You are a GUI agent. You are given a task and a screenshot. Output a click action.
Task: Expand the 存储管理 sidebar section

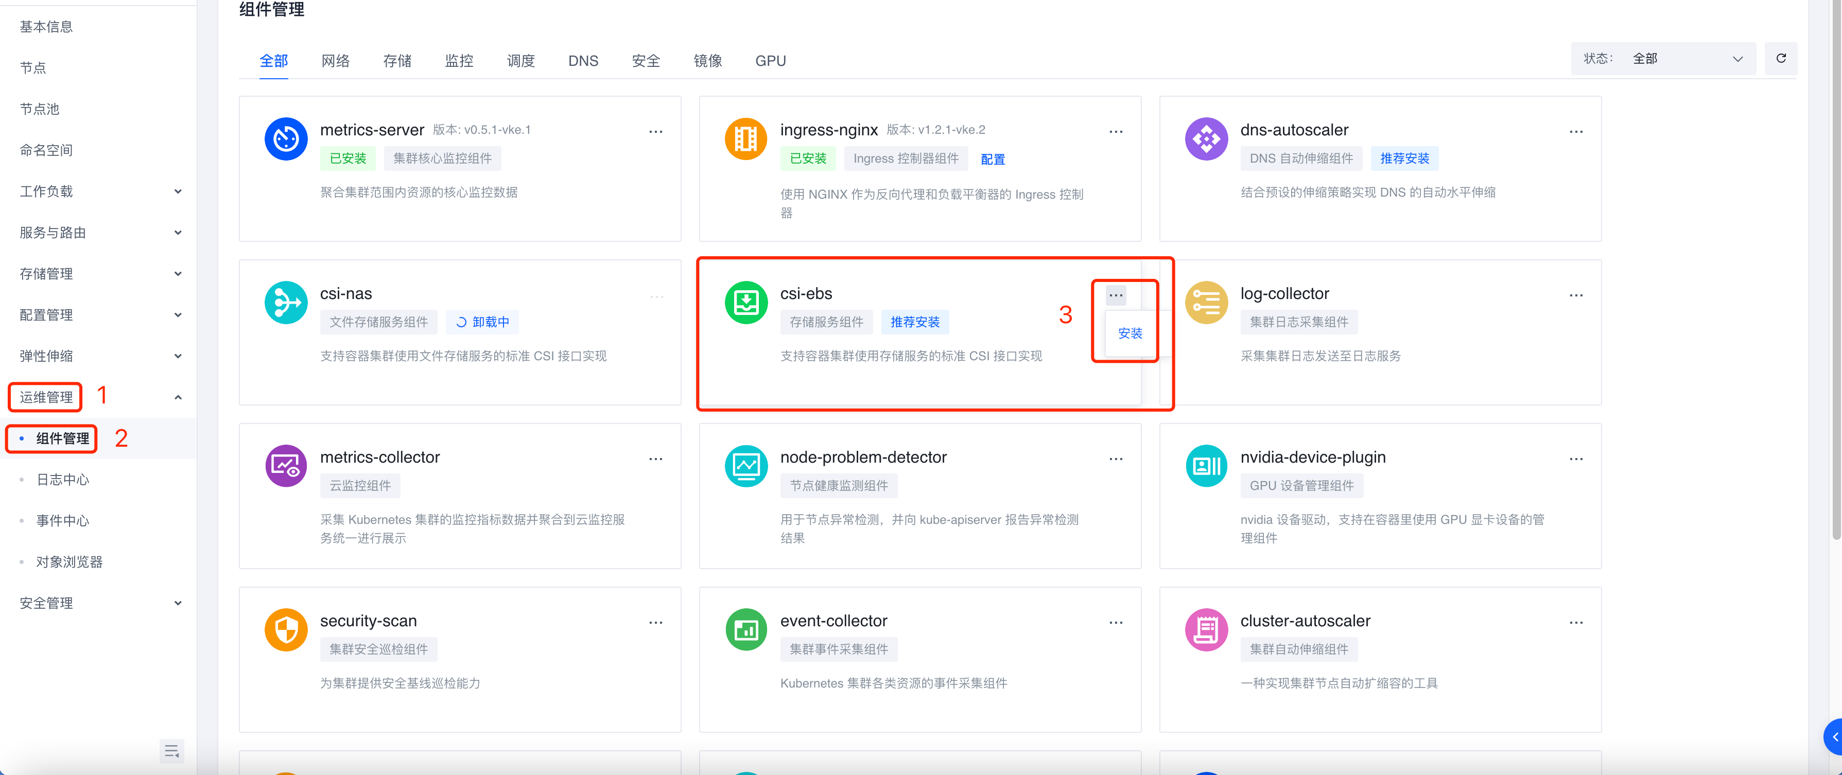pyautogui.click(x=100, y=274)
